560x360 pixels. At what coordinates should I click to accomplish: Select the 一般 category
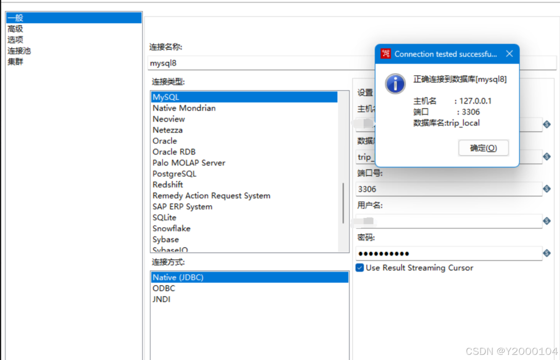click(x=74, y=18)
